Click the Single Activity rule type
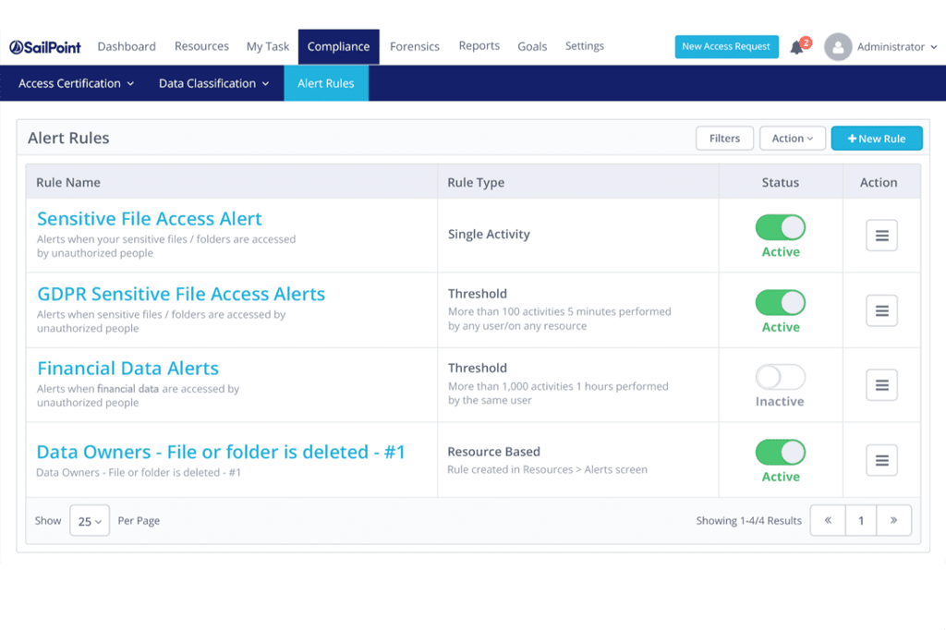 (x=489, y=234)
